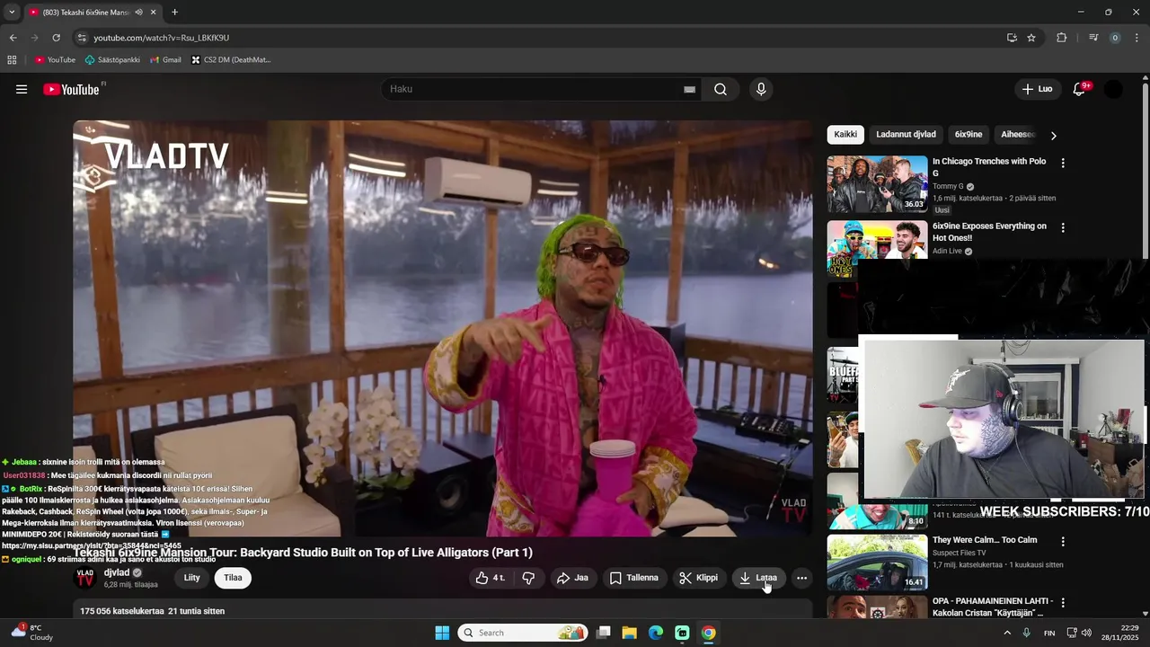Open Chrome media controls icon

pyautogui.click(x=1093, y=38)
